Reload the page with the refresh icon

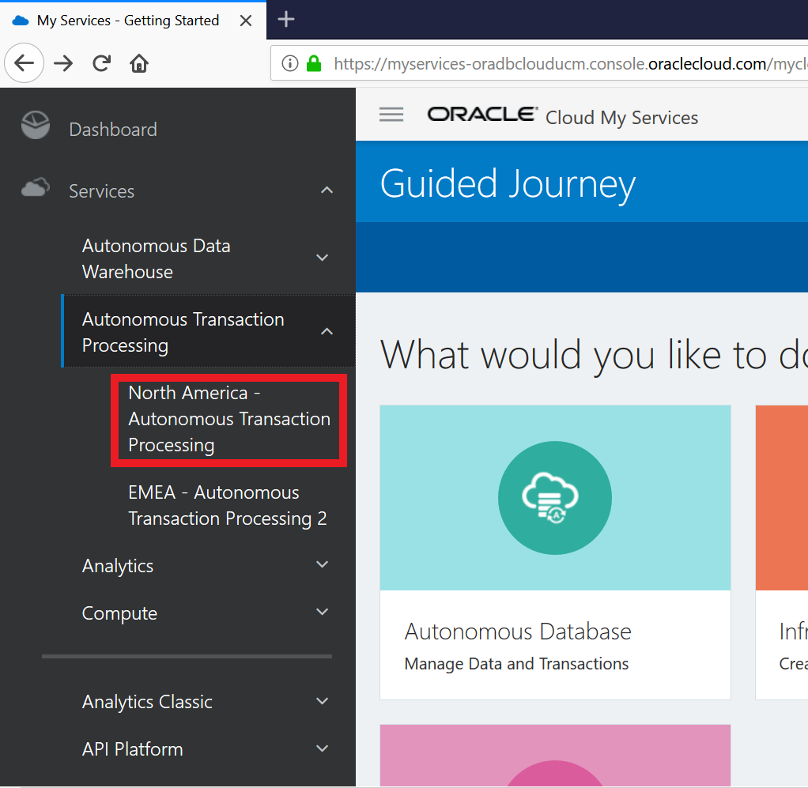[101, 63]
